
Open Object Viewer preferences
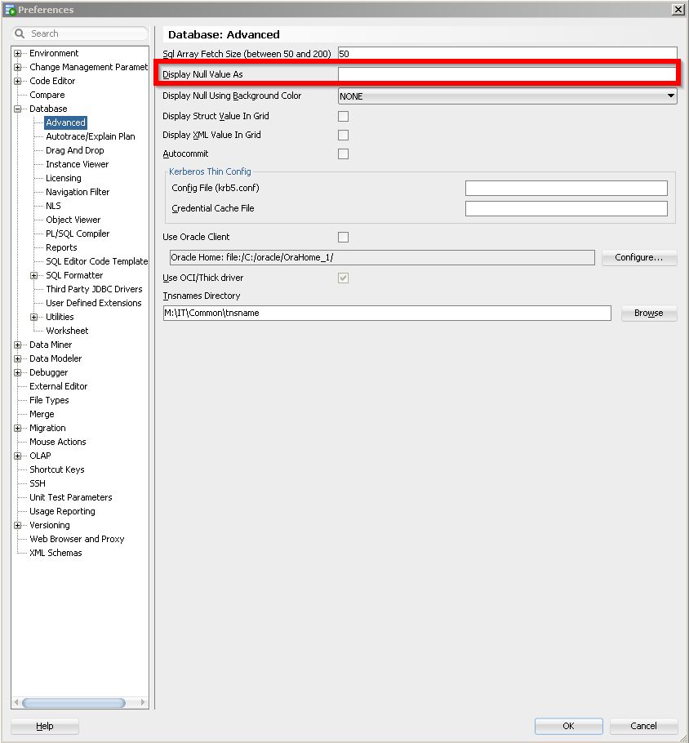(x=73, y=220)
